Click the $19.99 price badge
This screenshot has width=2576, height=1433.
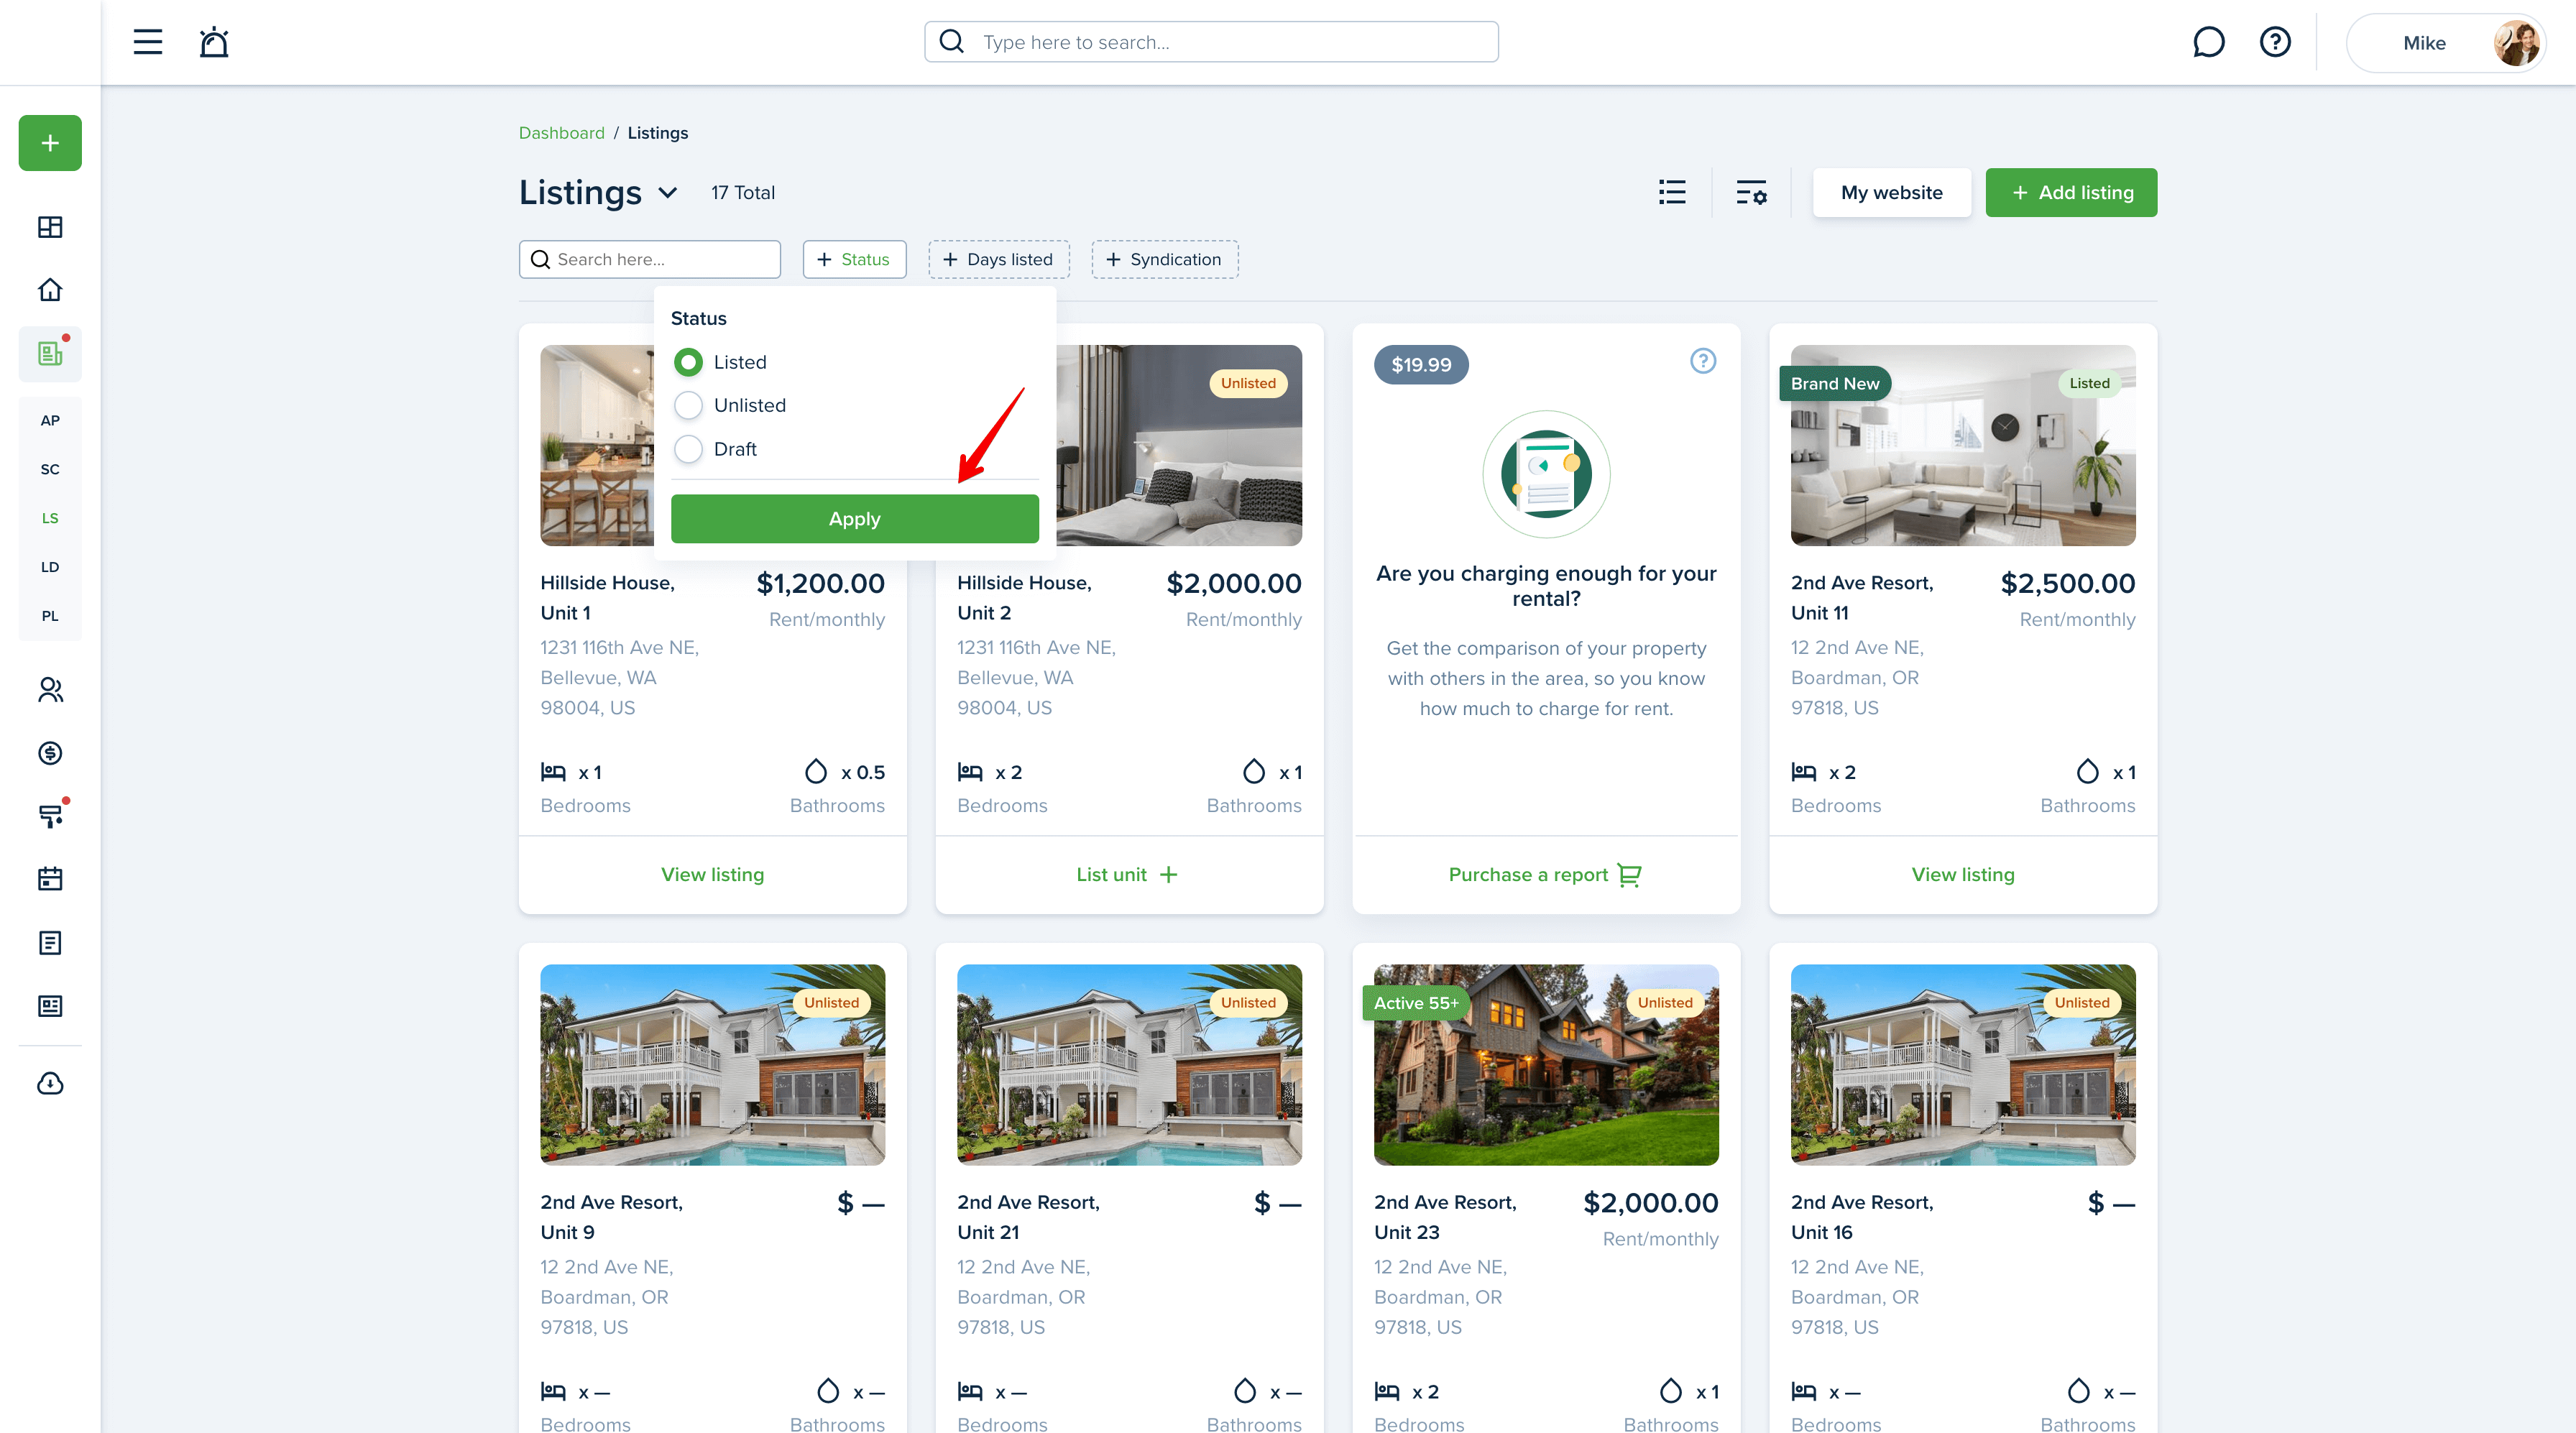1421,365
